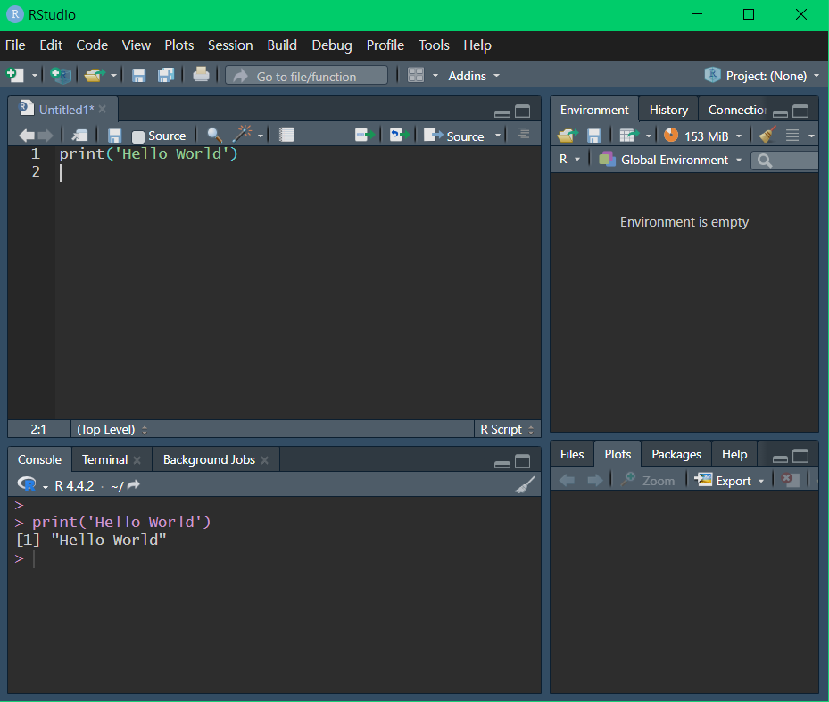Open the New File dropdown arrow

pos(35,76)
